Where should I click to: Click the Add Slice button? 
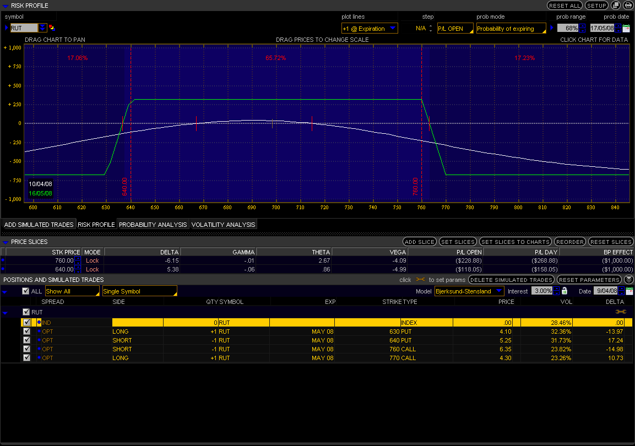point(419,242)
